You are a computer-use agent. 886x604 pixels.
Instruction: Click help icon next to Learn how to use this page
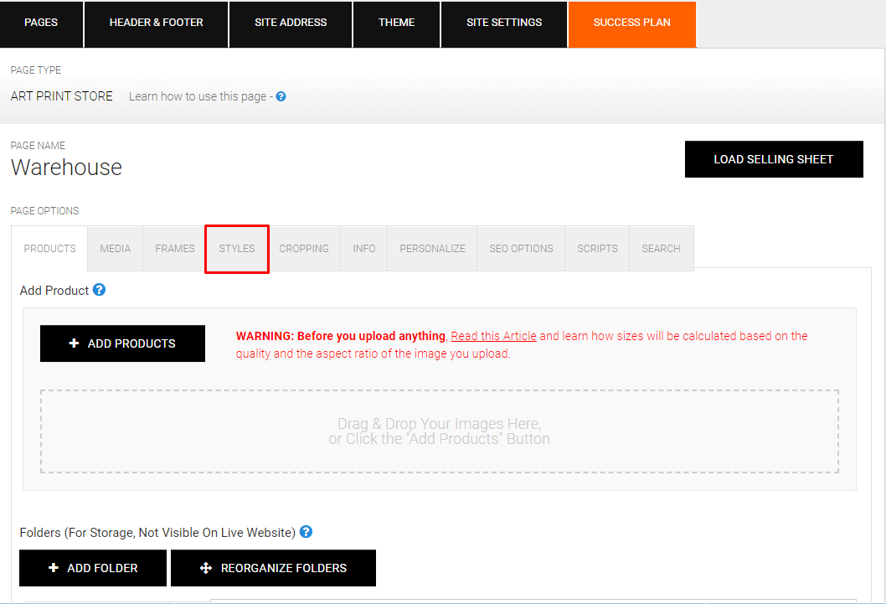(x=281, y=96)
